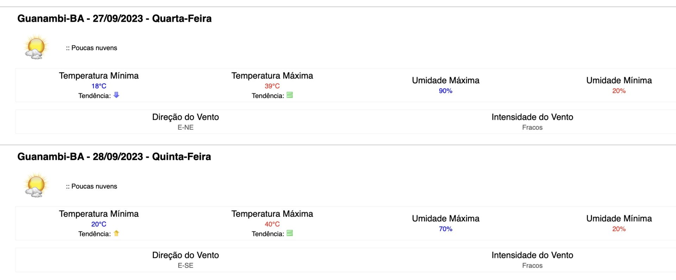This screenshot has height=280, width=676.
Task: Click the E-NE wind direction text
Action: pos(186,127)
